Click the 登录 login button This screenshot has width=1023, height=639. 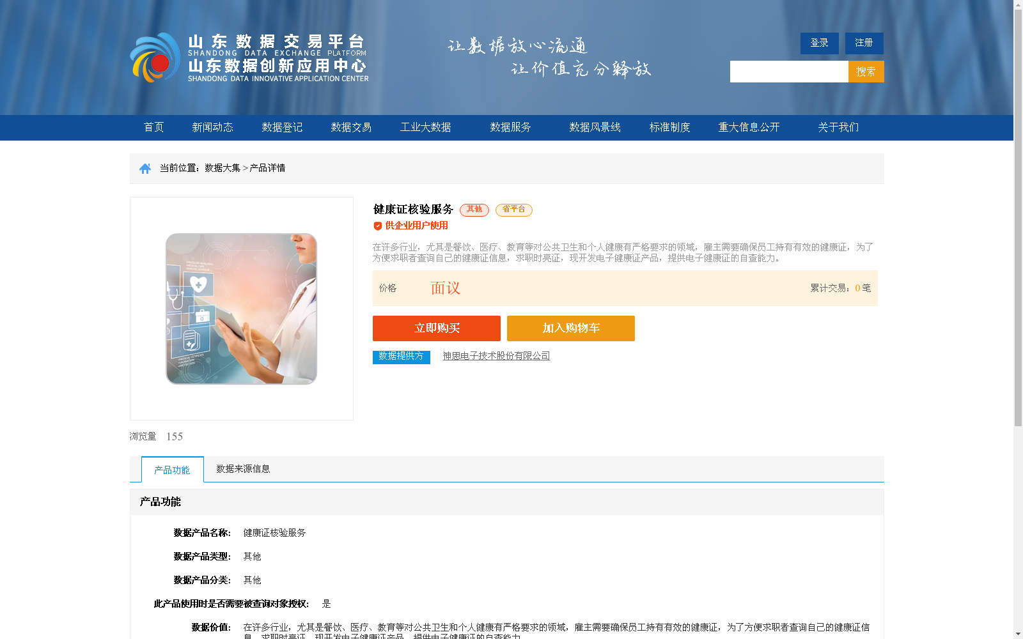click(820, 43)
